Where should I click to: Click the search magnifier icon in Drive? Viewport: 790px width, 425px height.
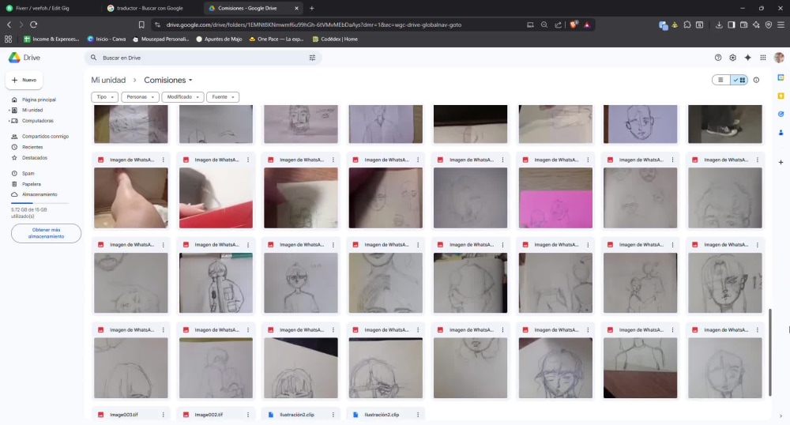93,58
